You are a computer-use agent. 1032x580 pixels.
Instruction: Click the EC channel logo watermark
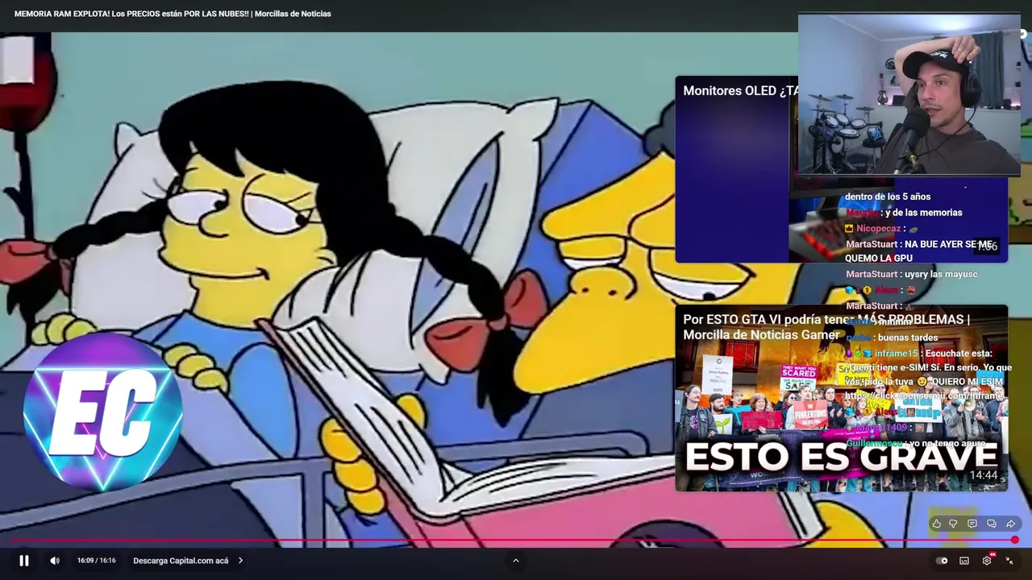[102, 412]
